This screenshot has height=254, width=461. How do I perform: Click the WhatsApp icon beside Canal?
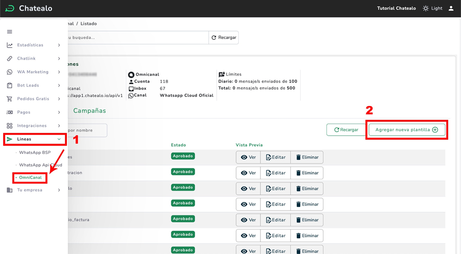pos(131,96)
